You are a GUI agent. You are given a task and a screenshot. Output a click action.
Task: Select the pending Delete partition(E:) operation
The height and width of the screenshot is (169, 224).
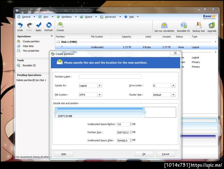(31, 80)
